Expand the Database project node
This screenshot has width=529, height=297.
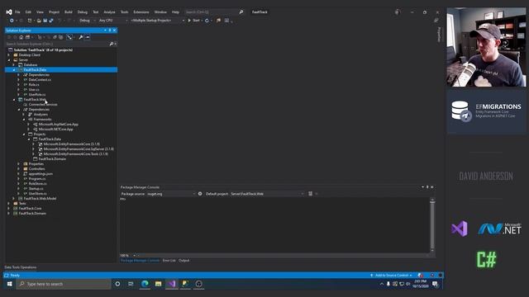pos(14,64)
